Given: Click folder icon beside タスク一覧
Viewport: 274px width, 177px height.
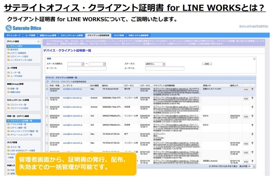Looking at the screenshot, I should pos(8,147).
